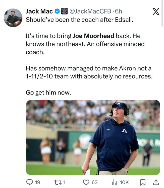Screen dimensions: 164x188
Task: Click the 10K views count
Action: pos(124,182)
